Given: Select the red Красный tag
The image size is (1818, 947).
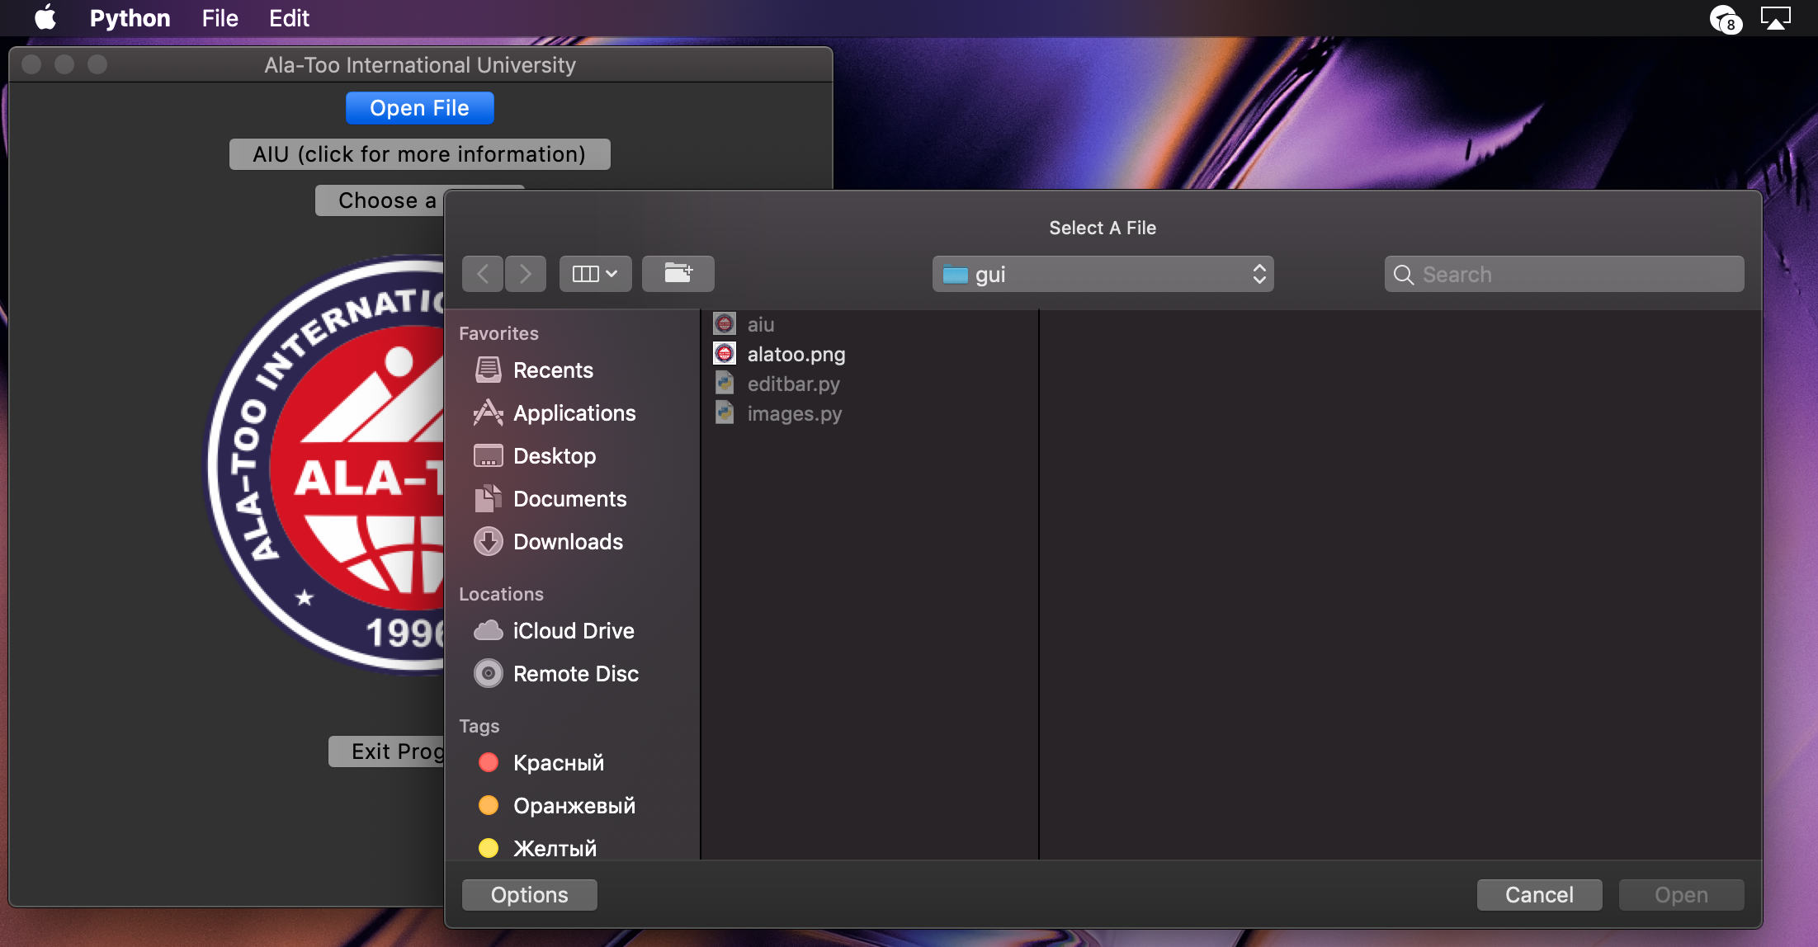Looking at the screenshot, I should (x=557, y=763).
